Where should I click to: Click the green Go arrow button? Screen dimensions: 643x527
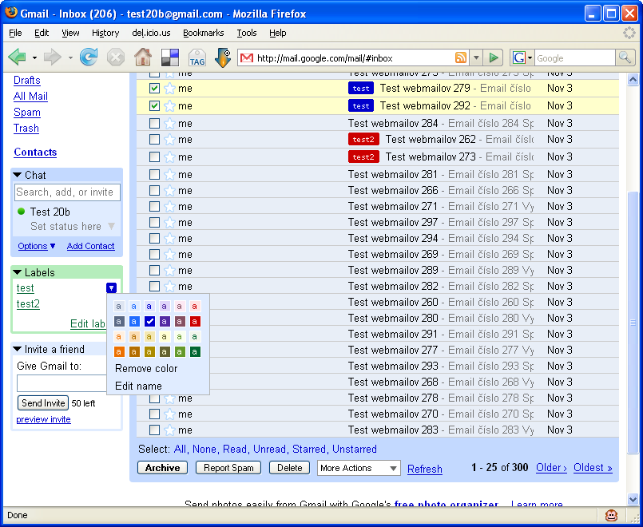pyautogui.click(x=494, y=57)
